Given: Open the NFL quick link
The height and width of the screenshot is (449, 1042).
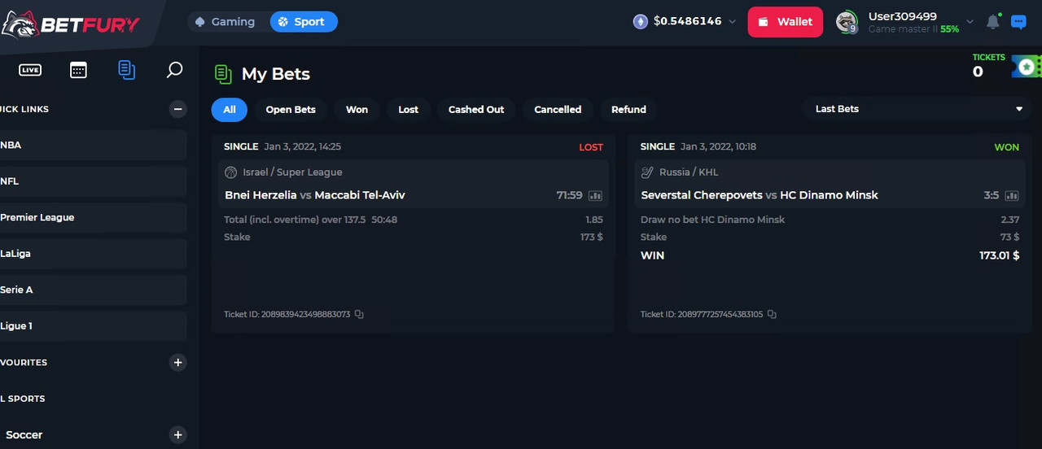Looking at the screenshot, I should (93, 181).
